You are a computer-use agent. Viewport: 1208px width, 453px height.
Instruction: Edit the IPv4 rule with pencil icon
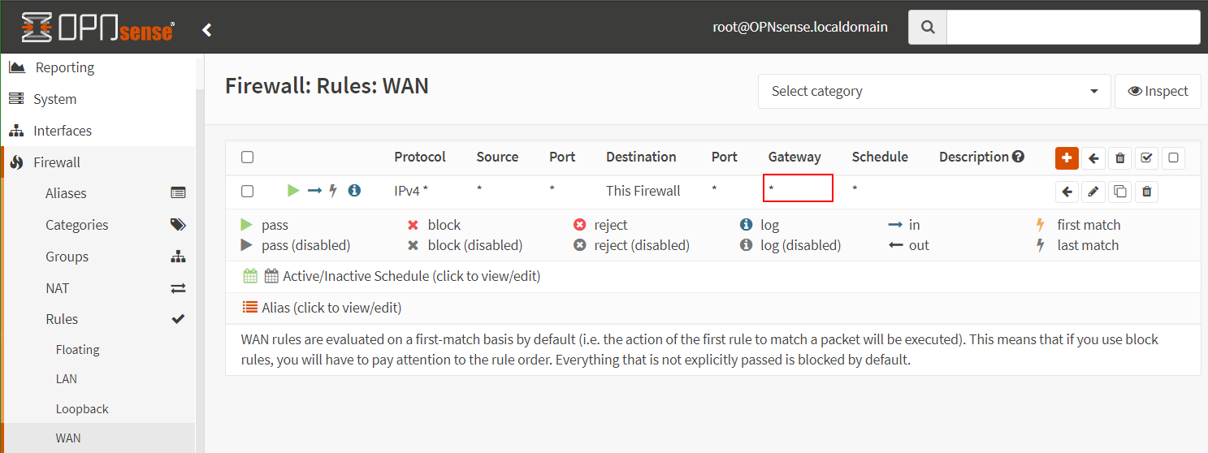[x=1093, y=192]
